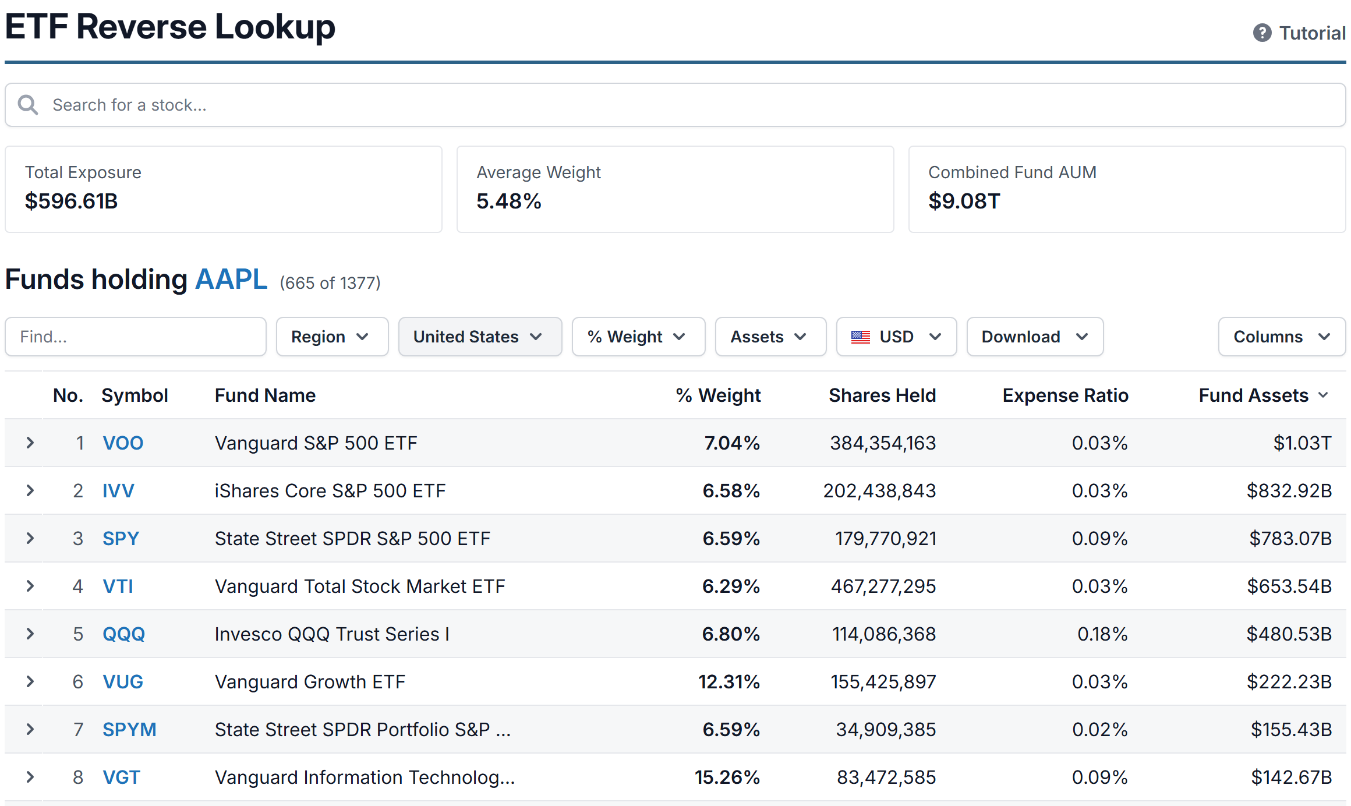Click the State Street SPDR S&P 500 ETF name
Image resolution: width=1351 pixels, height=806 pixels.
pyautogui.click(x=352, y=538)
